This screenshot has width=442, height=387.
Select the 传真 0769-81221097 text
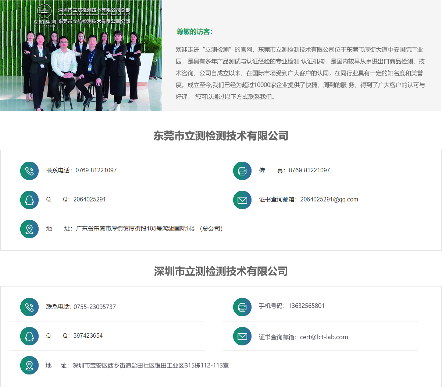(x=294, y=170)
